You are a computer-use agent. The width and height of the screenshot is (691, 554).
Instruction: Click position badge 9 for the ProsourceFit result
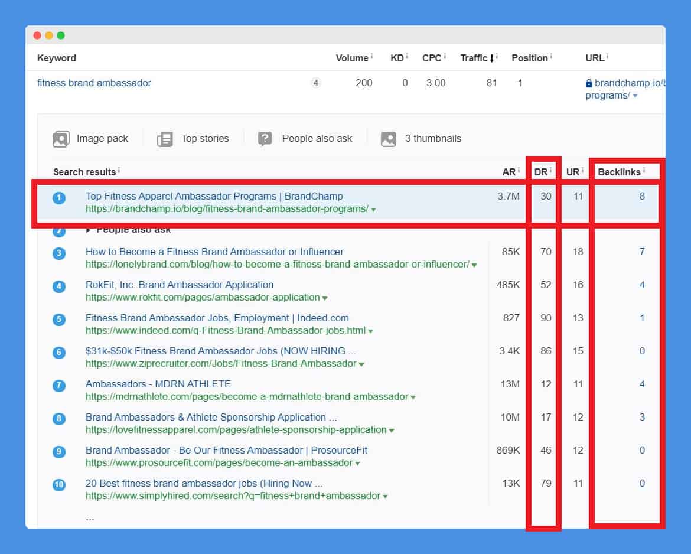pos(59,452)
